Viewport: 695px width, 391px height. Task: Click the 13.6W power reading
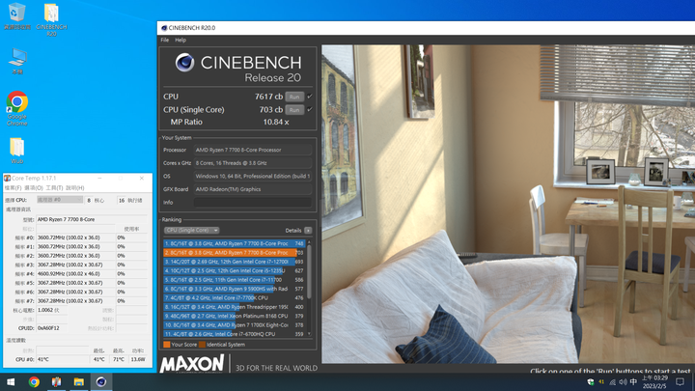138,359
